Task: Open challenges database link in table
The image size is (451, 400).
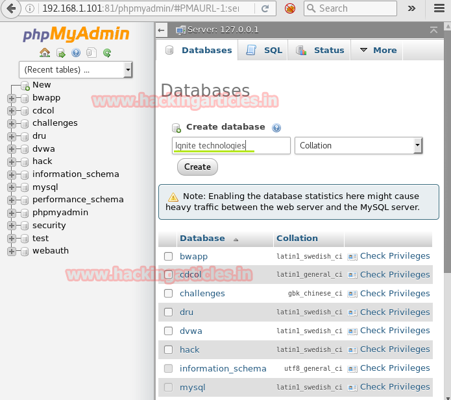Action: [202, 294]
